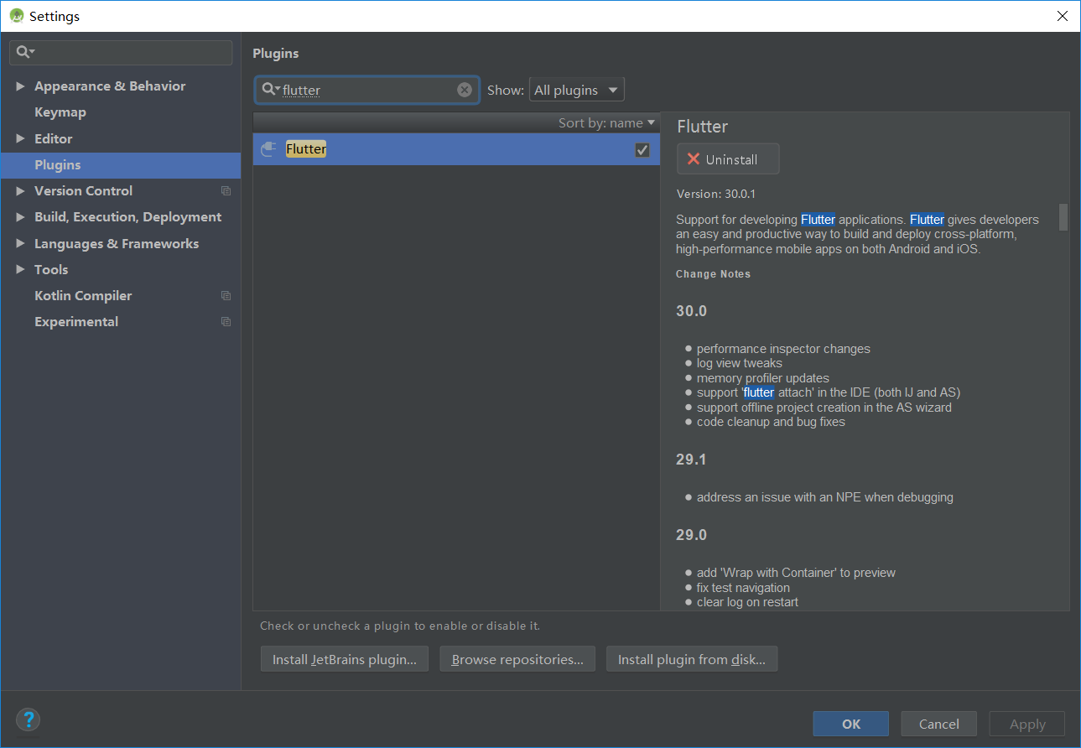1081x748 pixels.
Task: Click plugin description scrollbar thumb
Action: [1063, 216]
